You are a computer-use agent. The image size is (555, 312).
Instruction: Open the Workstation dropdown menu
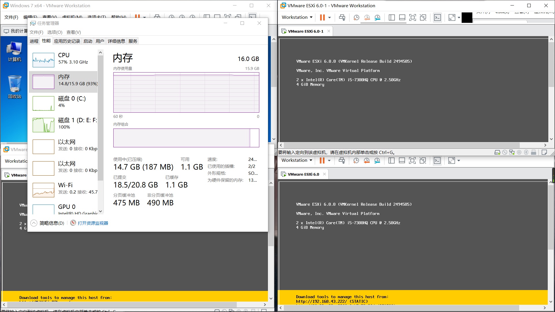297,17
